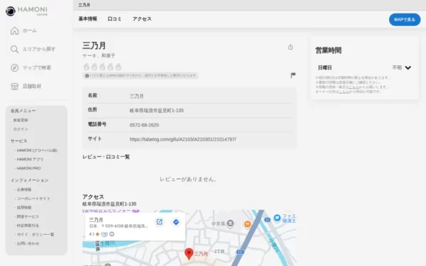Click the share icon beside 三乃月 title
This screenshot has height=266, width=426.
point(290,47)
